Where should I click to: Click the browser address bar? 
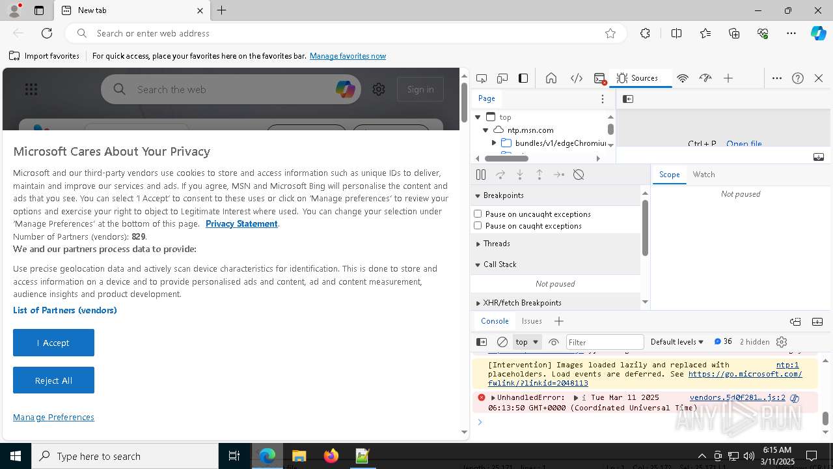pos(345,33)
